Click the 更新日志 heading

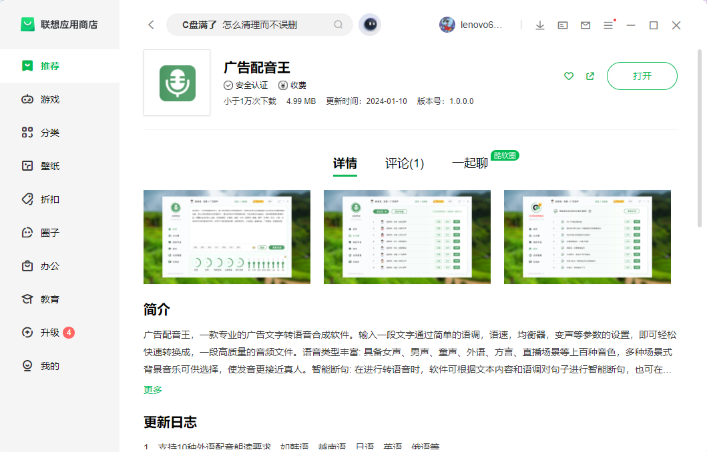coord(170,422)
